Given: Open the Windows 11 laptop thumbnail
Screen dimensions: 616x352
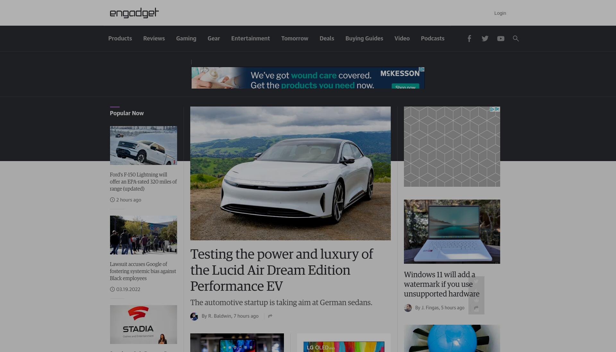Looking at the screenshot, I should [x=452, y=232].
